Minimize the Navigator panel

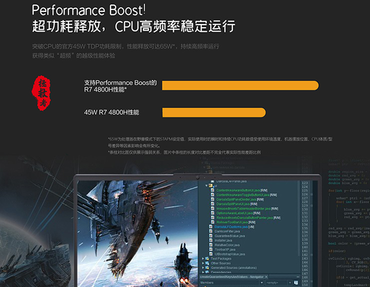pos(298,277)
